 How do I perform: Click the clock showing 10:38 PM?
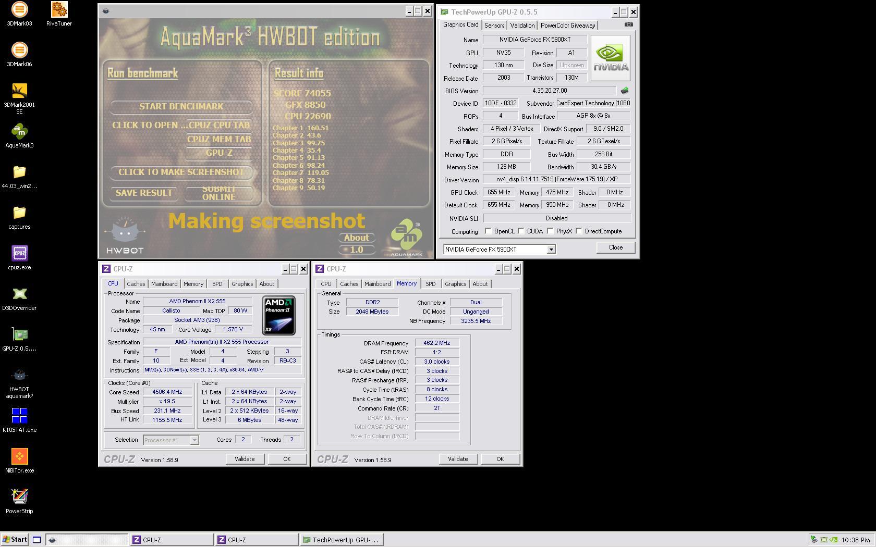856,540
